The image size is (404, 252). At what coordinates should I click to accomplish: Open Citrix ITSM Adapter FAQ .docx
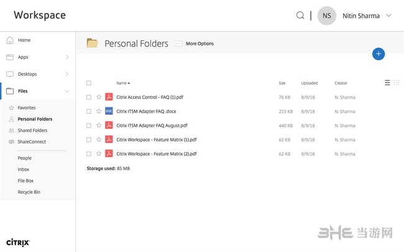146,111
